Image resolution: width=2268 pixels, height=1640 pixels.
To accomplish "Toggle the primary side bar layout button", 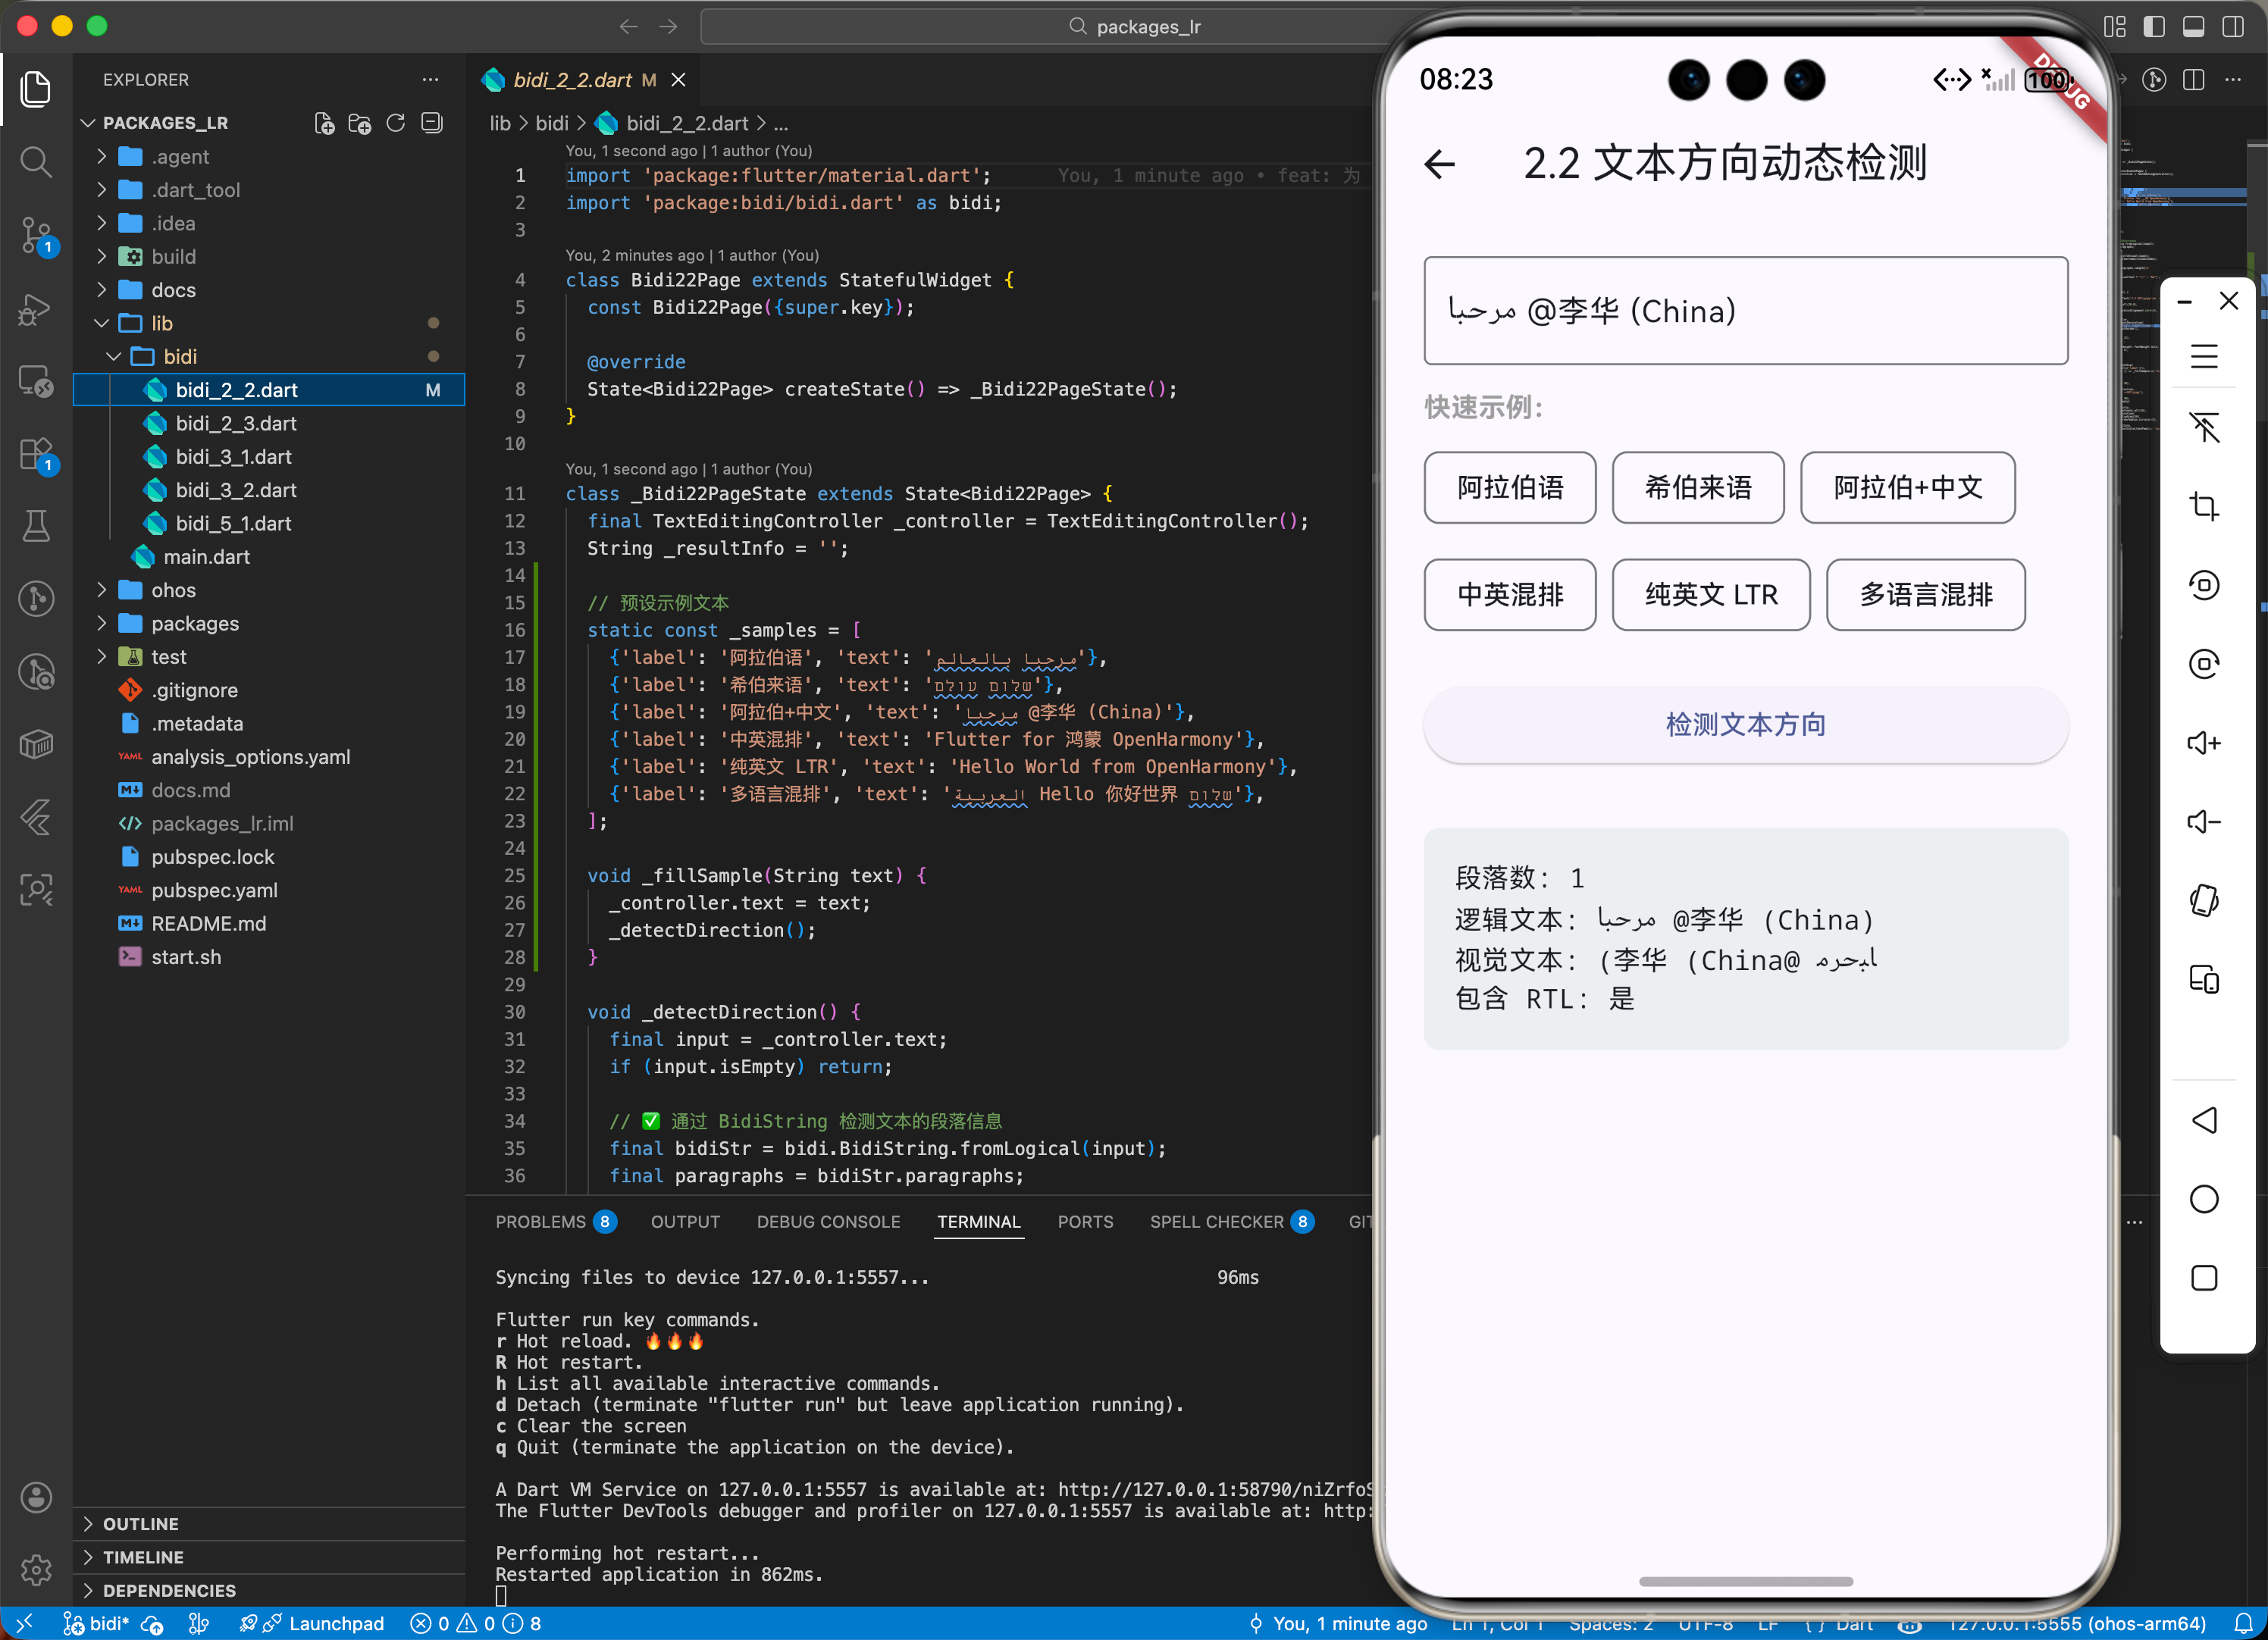I will click(x=2154, y=27).
